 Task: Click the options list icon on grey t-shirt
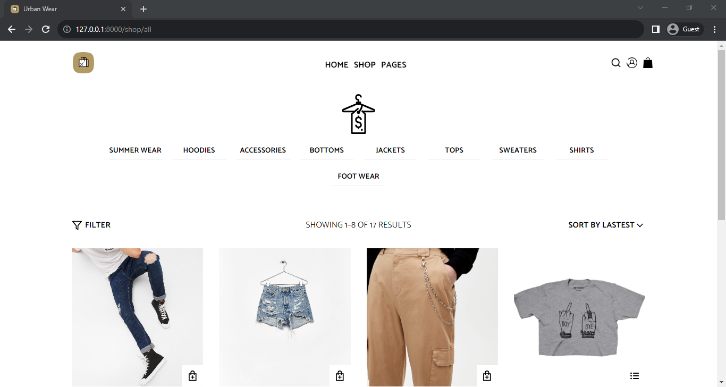pos(635,376)
